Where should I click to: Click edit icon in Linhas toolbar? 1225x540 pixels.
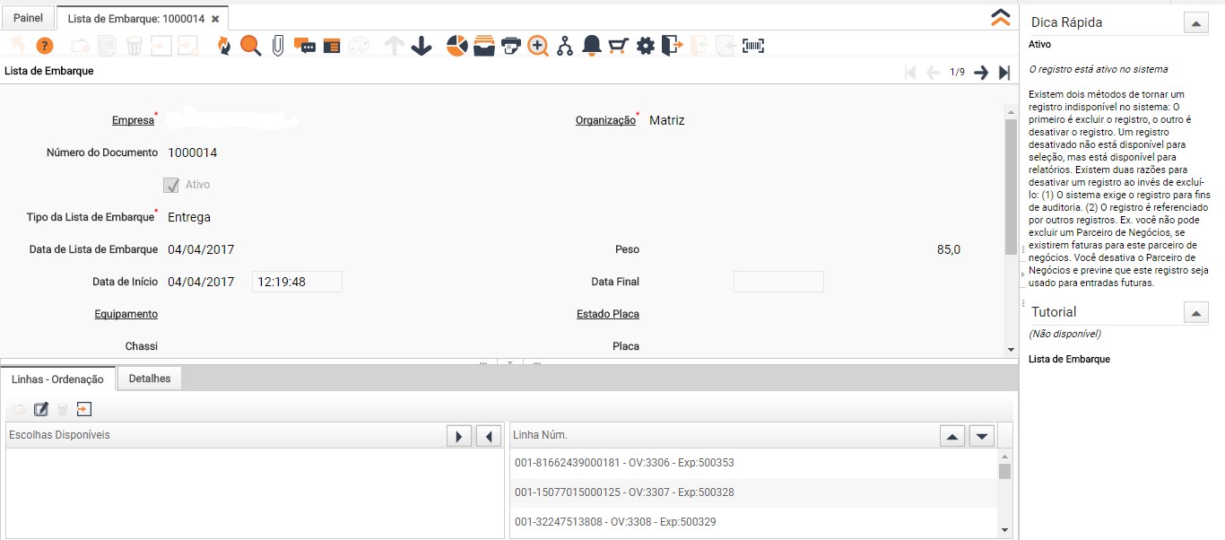tap(41, 409)
